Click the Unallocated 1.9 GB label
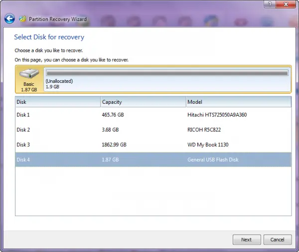This screenshot has height=252, width=299. (x=59, y=84)
